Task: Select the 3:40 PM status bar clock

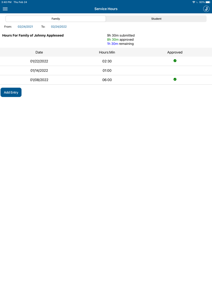Action: [x=6, y=2]
